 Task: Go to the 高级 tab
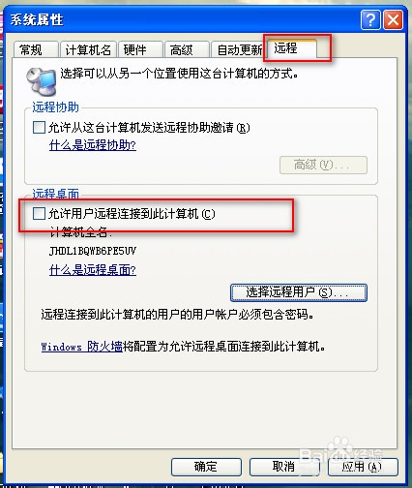(x=187, y=50)
